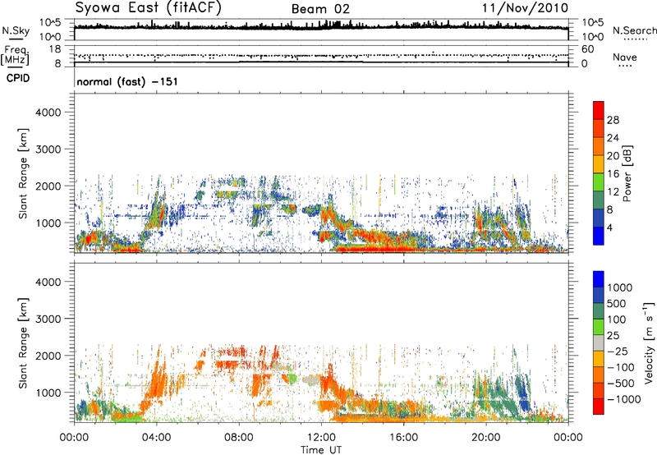Click the '4' power colorbar tick value

[610, 227]
